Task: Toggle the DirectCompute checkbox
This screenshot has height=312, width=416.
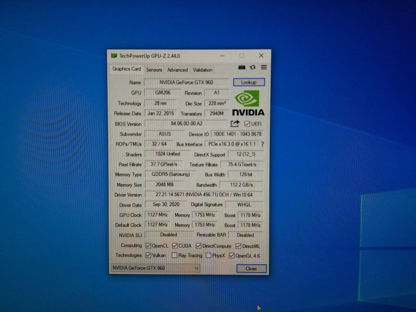Action: (199, 246)
